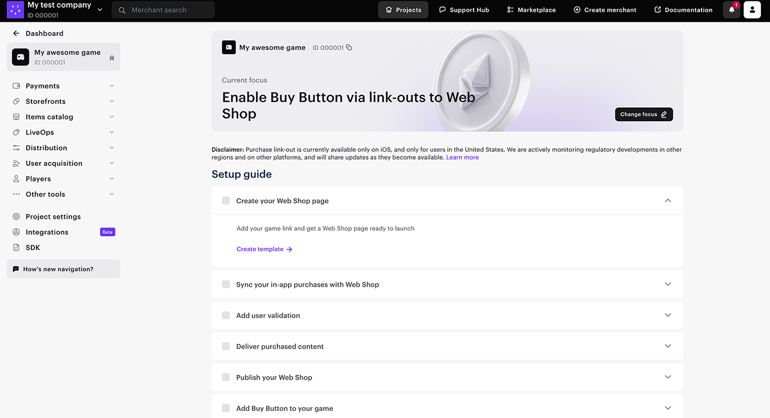The image size is (770, 418).
Task: Click the company logo icon in the header
Action: click(x=15, y=10)
